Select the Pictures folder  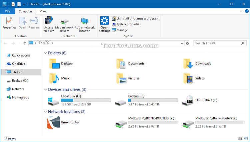point(128,78)
